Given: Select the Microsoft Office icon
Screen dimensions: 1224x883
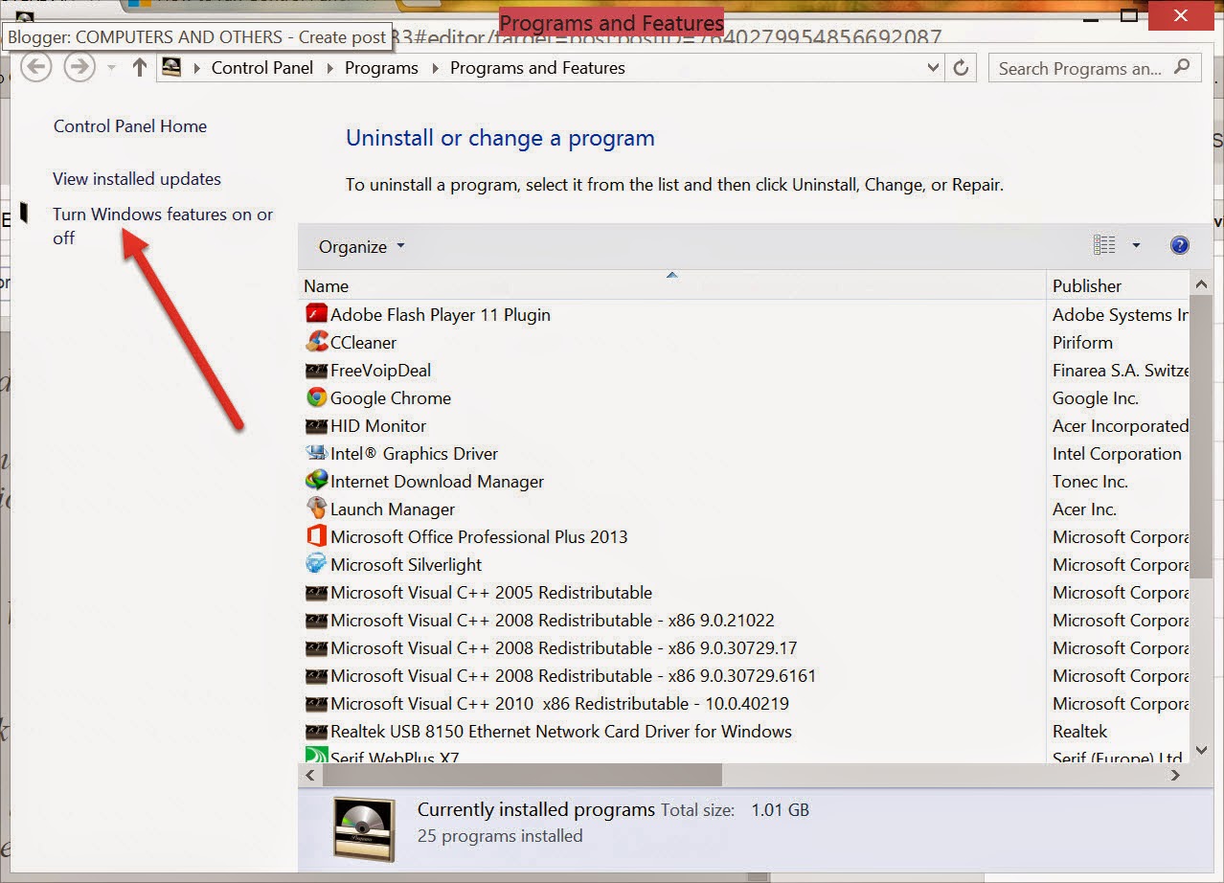Looking at the screenshot, I should (316, 536).
